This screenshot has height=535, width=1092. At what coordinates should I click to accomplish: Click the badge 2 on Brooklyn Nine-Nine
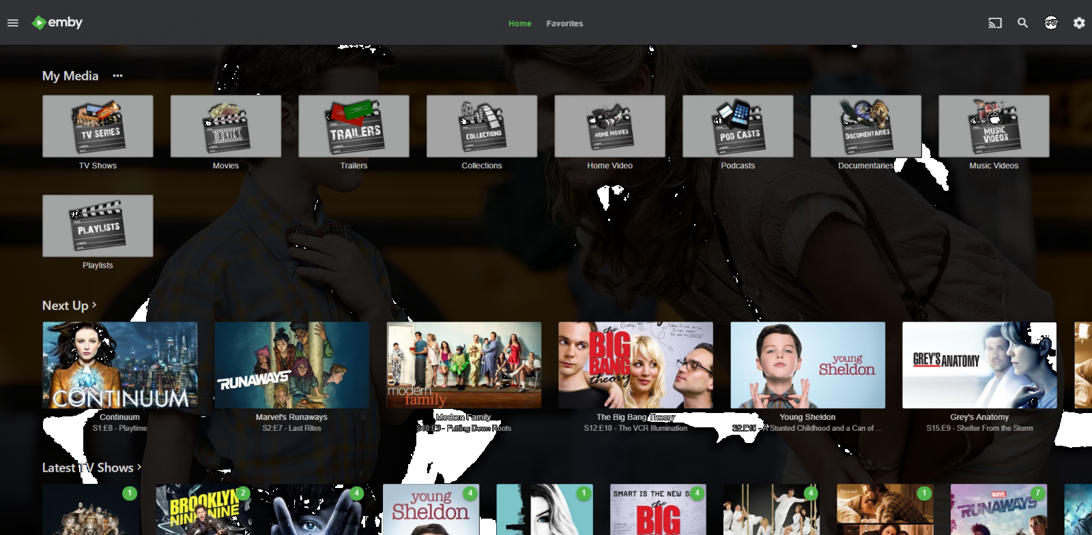click(x=243, y=493)
